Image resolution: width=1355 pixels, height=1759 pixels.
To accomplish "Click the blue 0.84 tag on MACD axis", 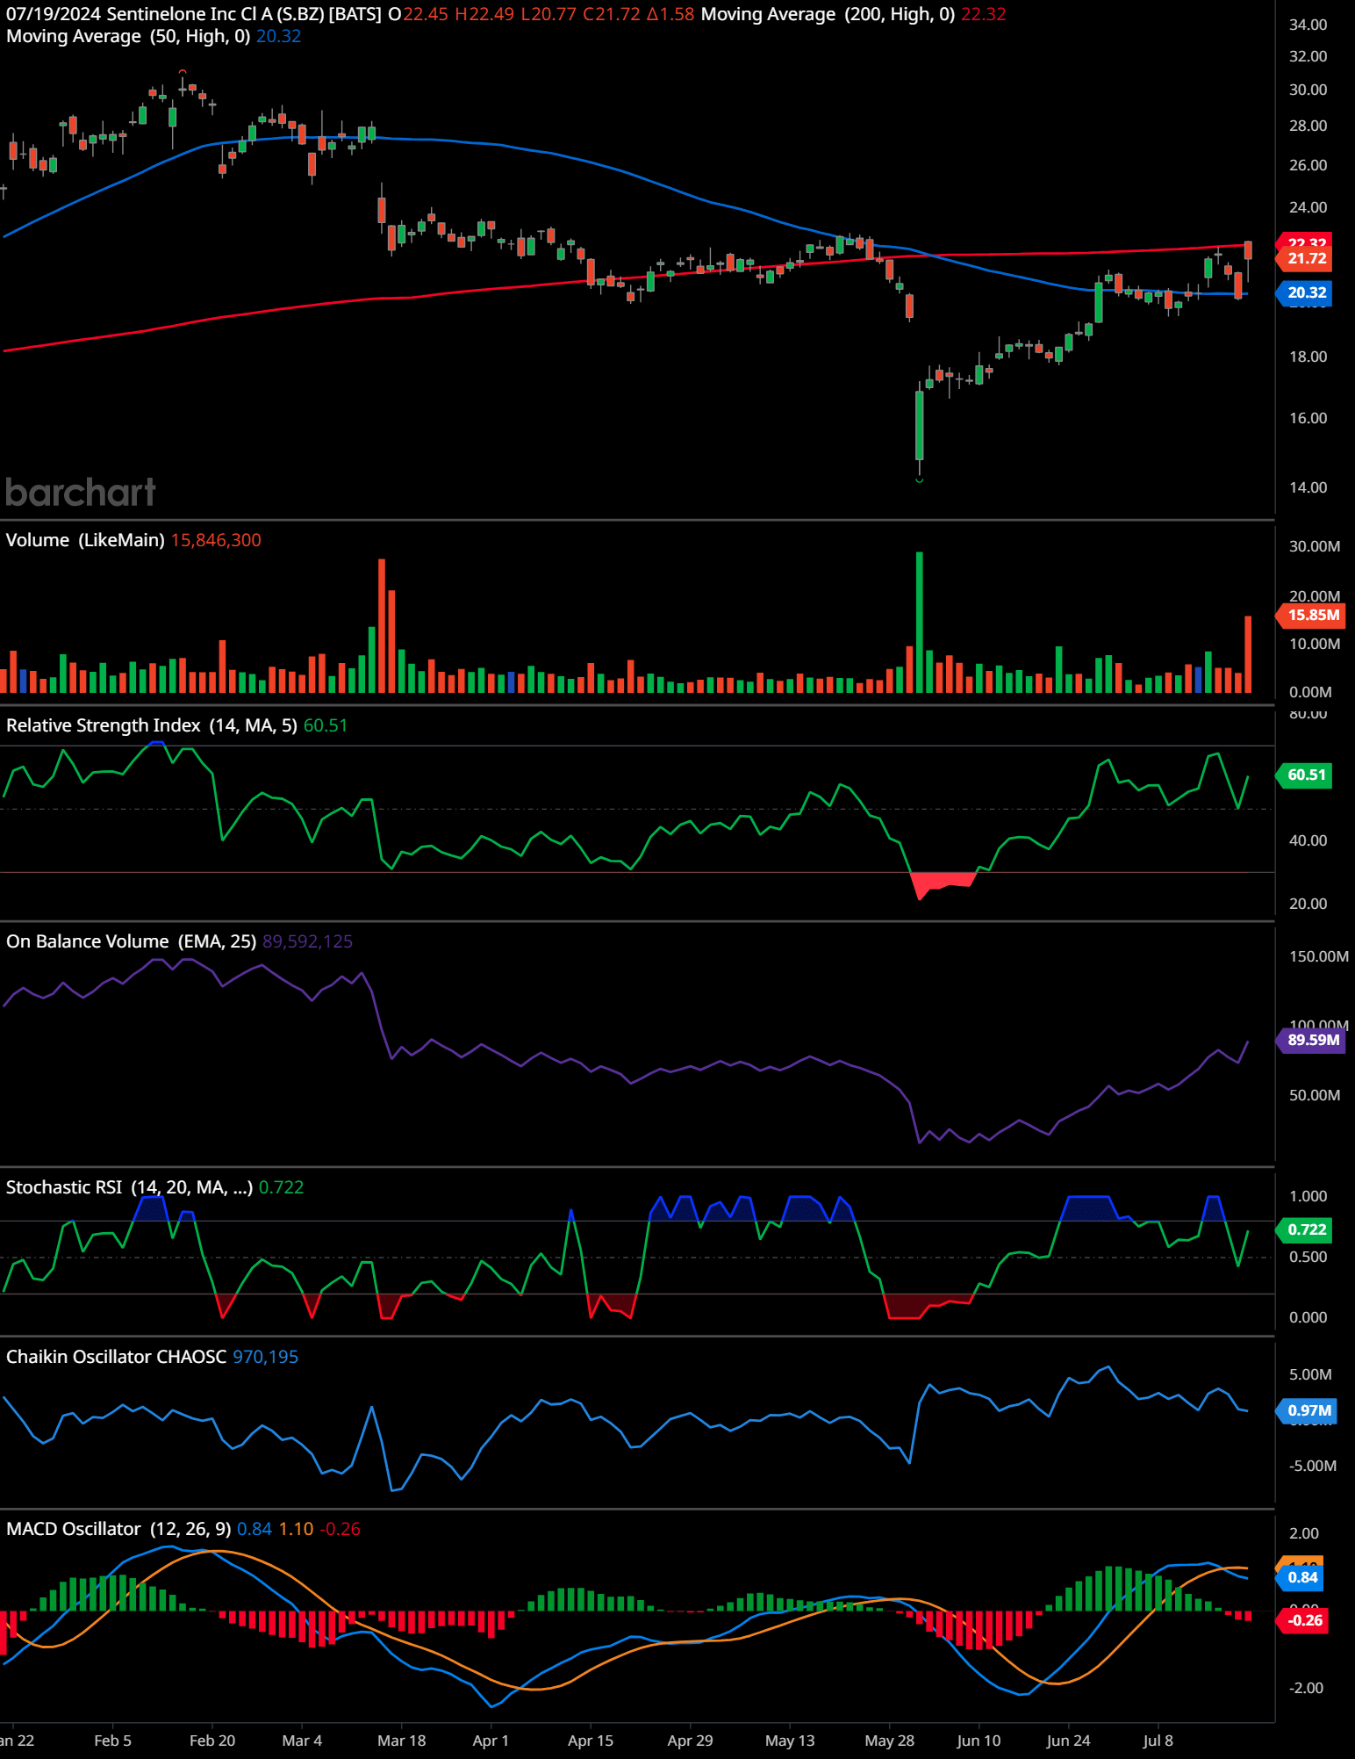I will coord(1301,1577).
